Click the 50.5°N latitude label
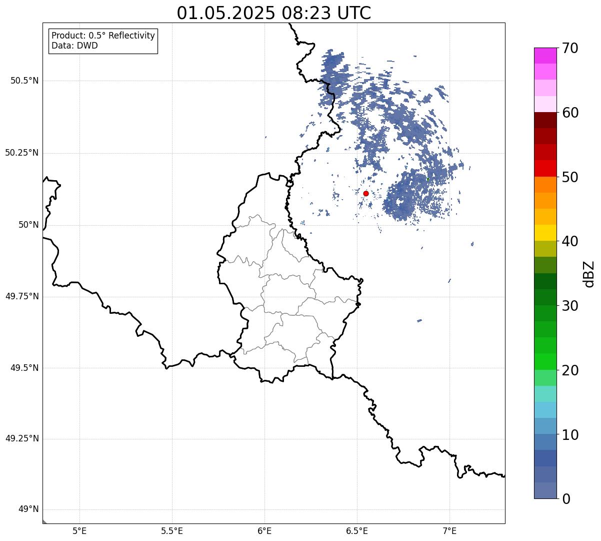The height and width of the screenshot is (541, 601). 24,81
